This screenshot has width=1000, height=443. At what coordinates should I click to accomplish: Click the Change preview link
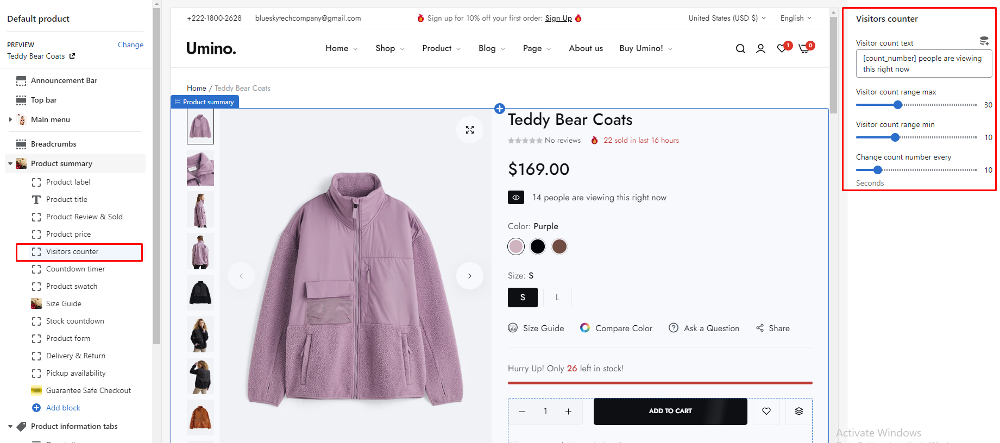(x=130, y=45)
